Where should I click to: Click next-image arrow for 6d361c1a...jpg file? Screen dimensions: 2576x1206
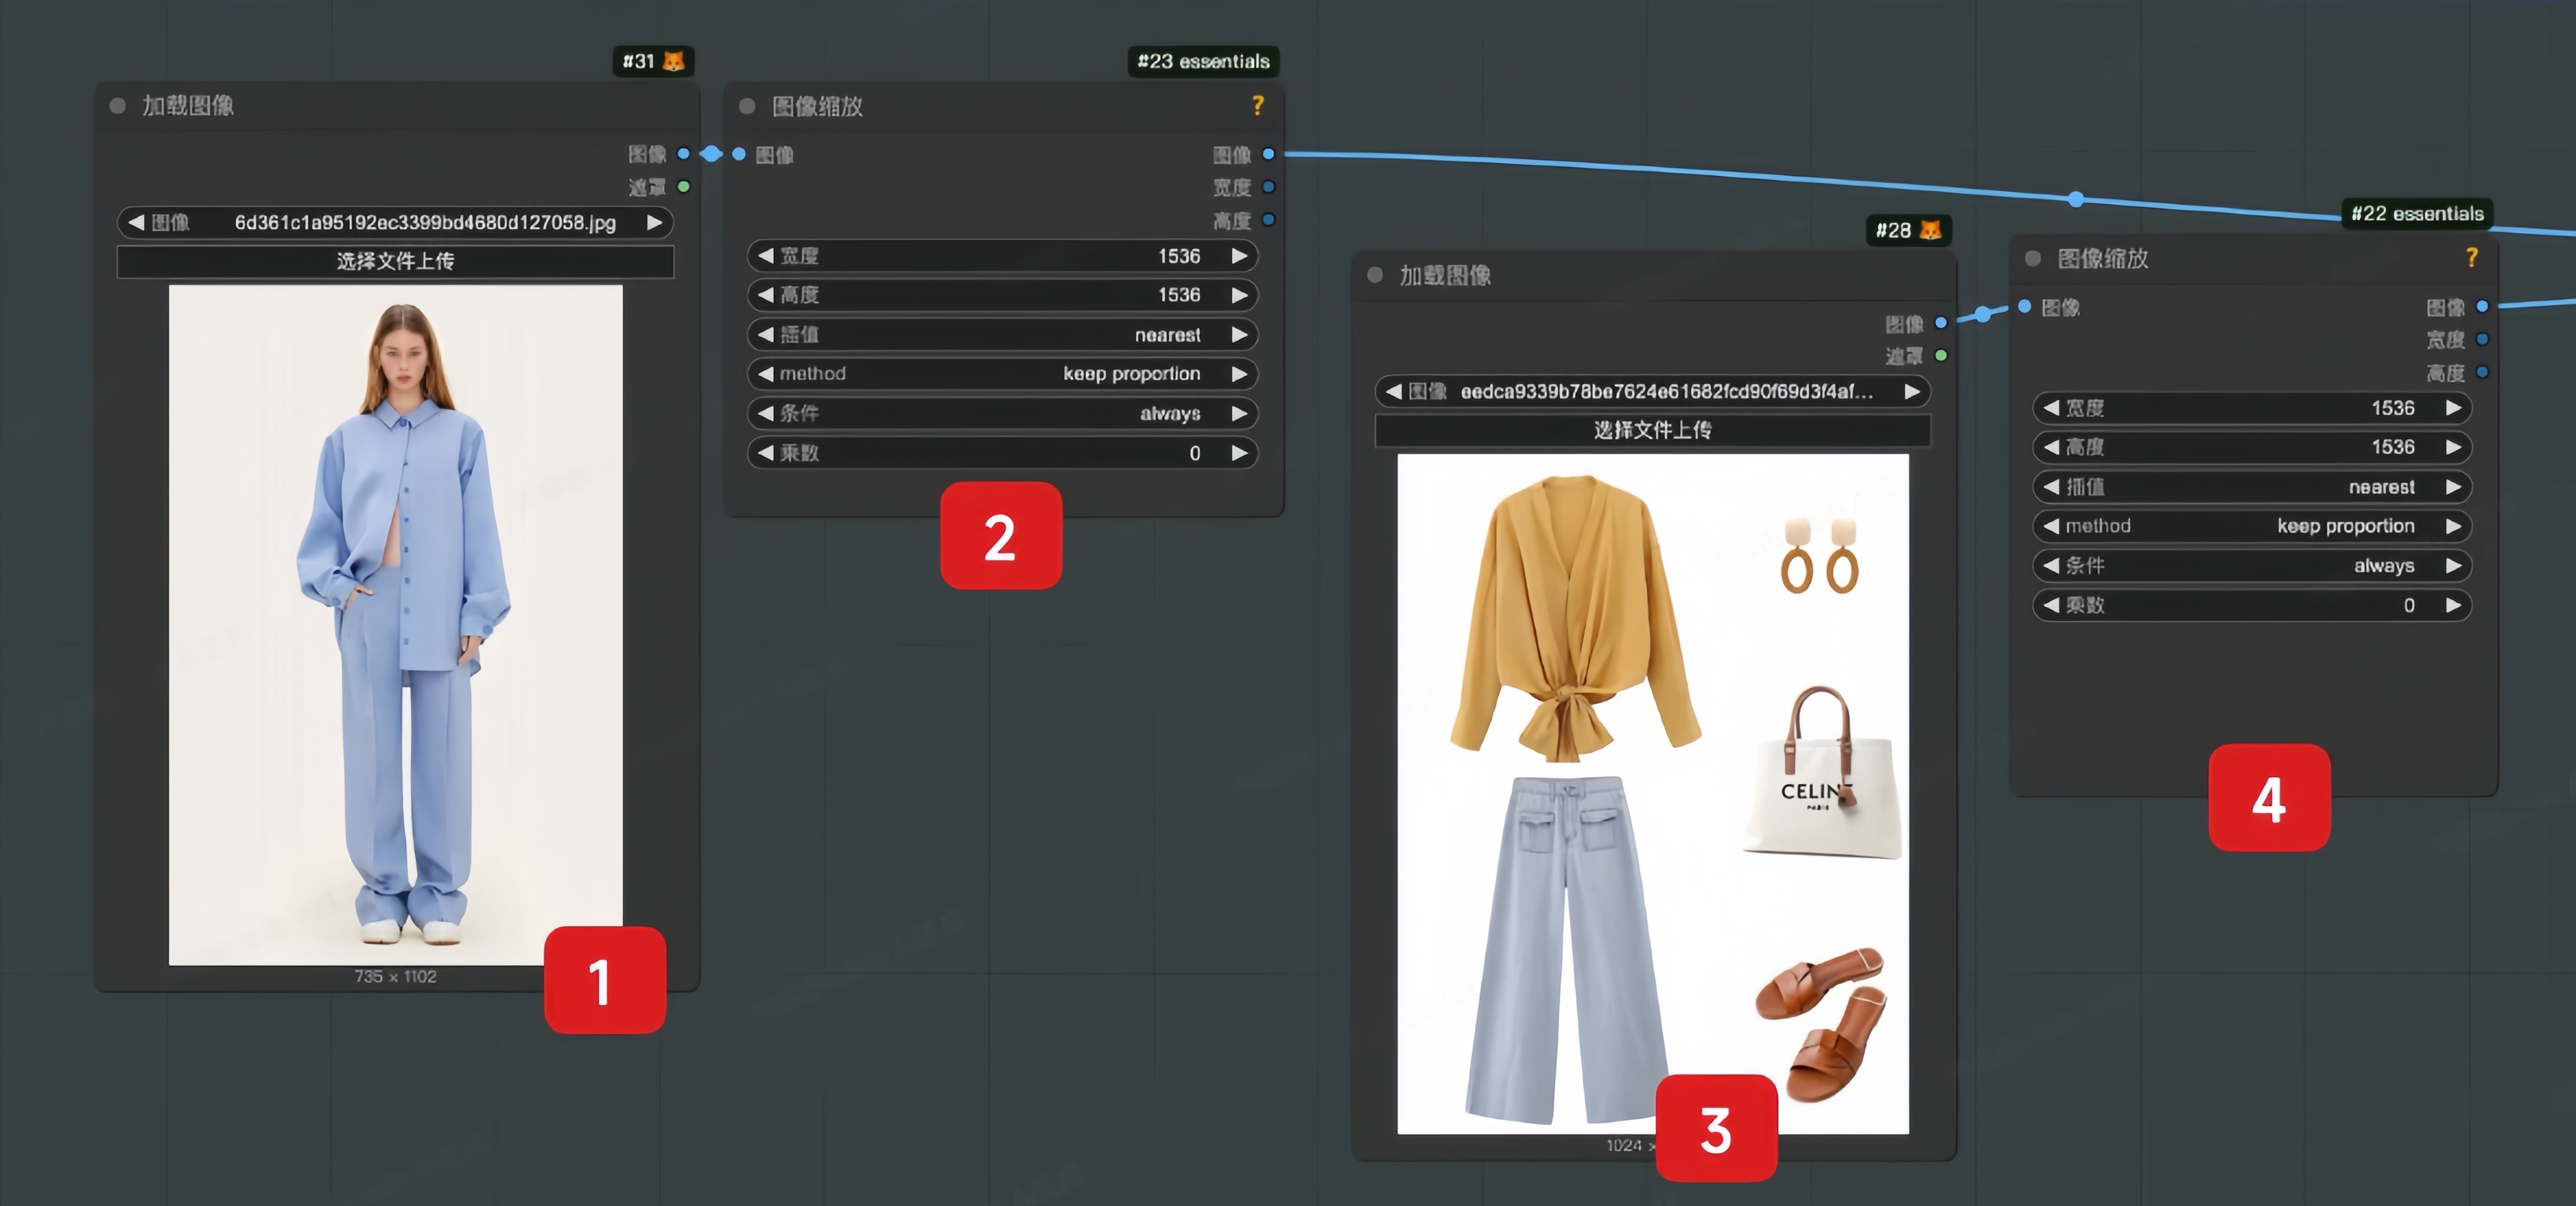(x=654, y=222)
